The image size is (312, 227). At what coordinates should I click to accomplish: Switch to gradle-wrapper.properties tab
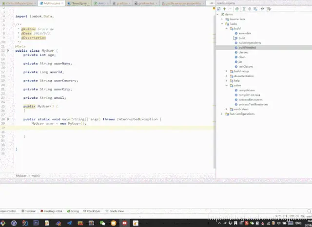click(182, 3)
